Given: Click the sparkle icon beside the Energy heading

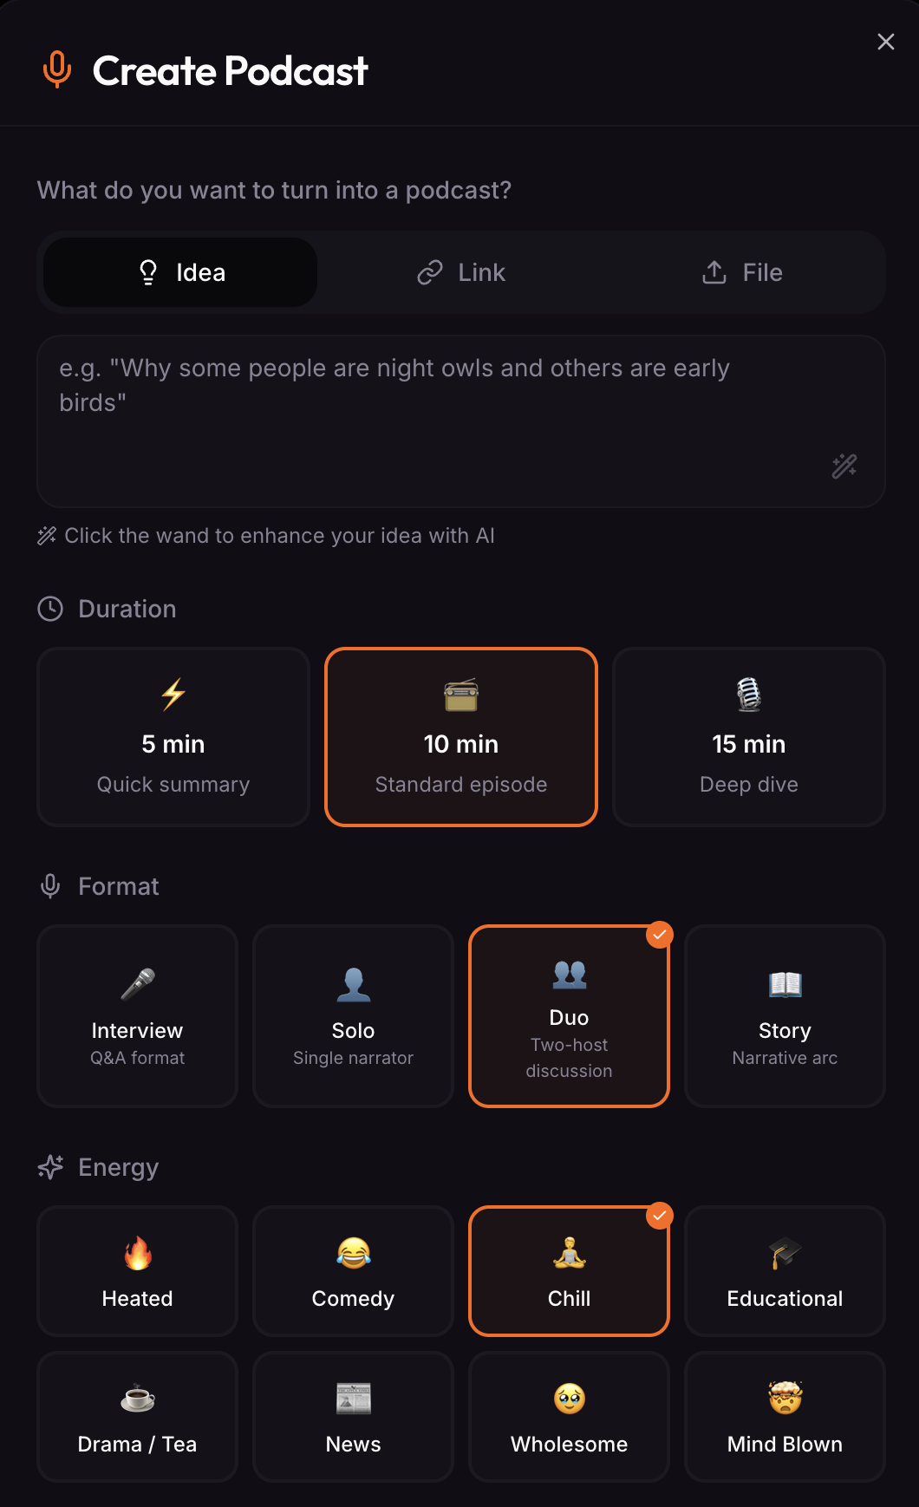Looking at the screenshot, I should click(x=49, y=1167).
